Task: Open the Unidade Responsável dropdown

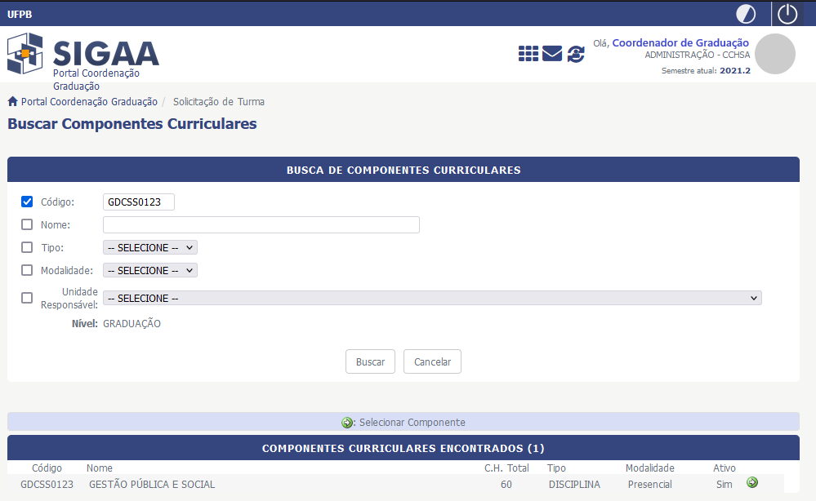Action: [x=432, y=299]
